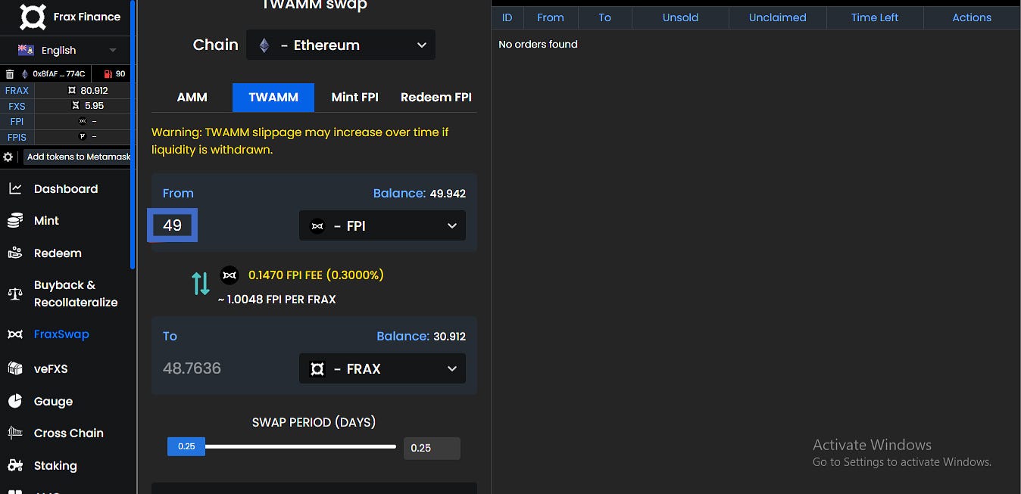Open the Chain Ethereum dropdown
The image size is (1021, 494).
click(x=341, y=45)
